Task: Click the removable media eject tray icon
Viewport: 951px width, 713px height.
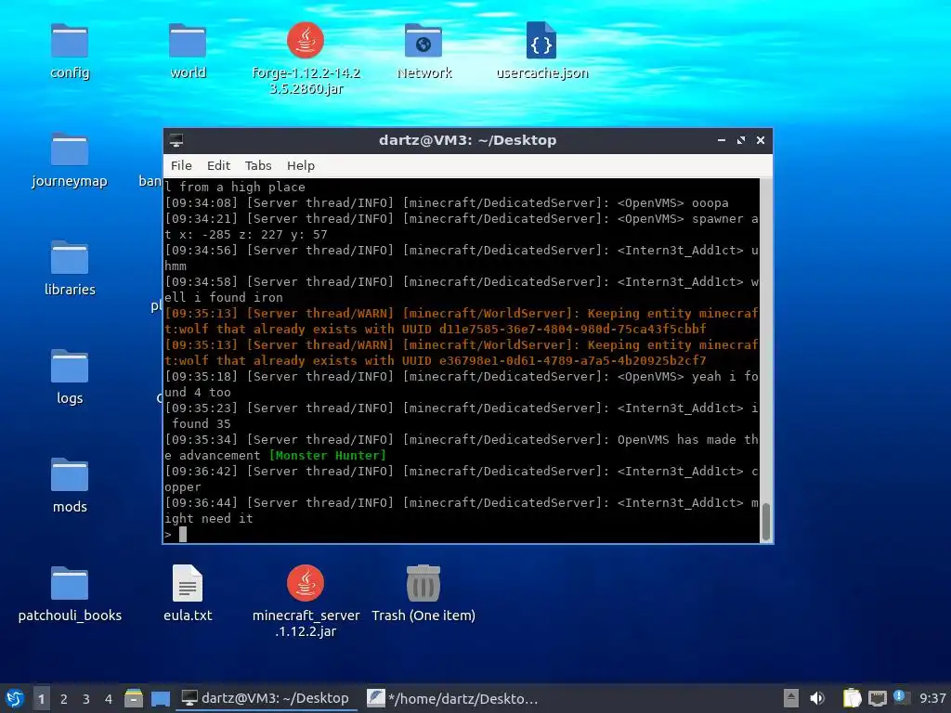Action: (791, 698)
